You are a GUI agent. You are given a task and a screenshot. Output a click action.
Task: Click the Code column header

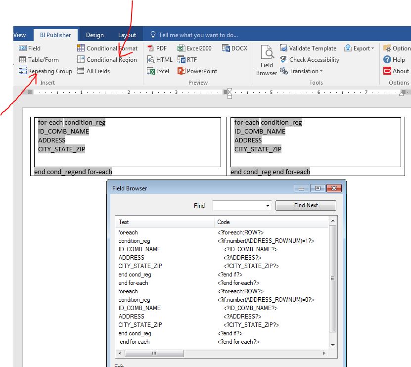[x=272, y=222]
